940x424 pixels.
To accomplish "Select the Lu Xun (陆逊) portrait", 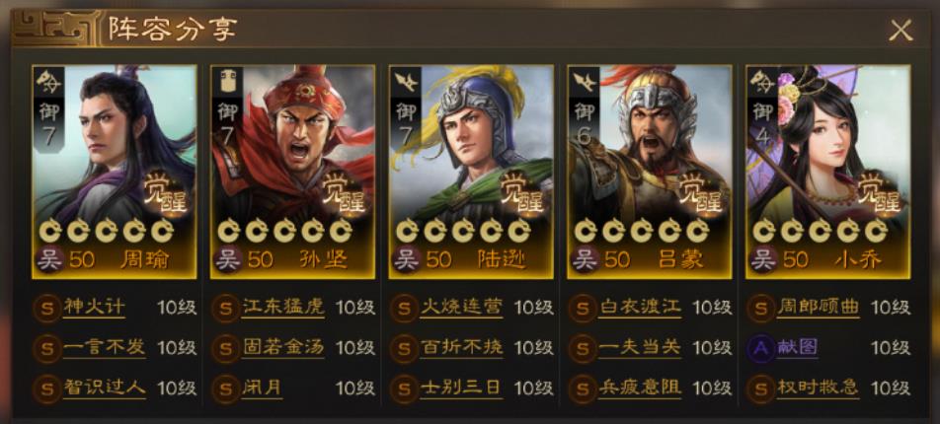I will [471, 172].
